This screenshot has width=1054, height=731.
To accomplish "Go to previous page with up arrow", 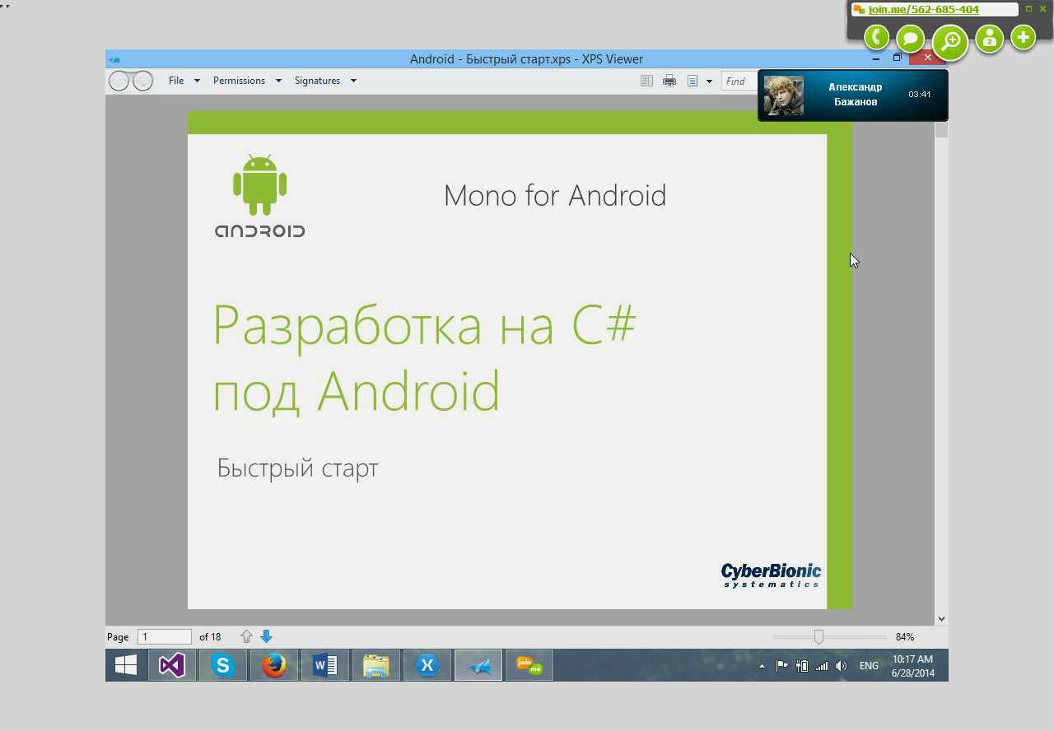I will tap(246, 636).
